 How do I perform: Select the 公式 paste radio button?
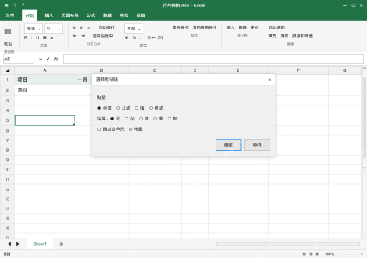[x=118, y=108]
